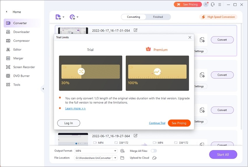Open the output format settings gear icon

tap(122, 151)
